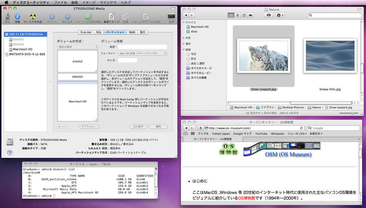Open new Safari tab with plus button
The height and width of the screenshot is (208, 366).
(x=359, y=139)
